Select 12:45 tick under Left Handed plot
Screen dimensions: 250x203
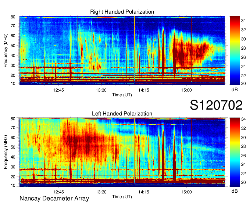(58, 192)
